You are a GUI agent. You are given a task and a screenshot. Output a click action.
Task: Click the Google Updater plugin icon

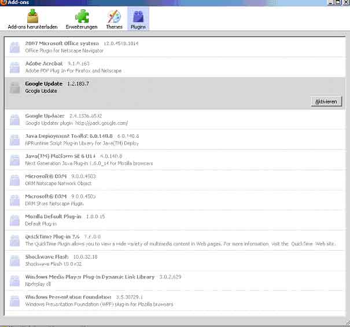(14, 119)
